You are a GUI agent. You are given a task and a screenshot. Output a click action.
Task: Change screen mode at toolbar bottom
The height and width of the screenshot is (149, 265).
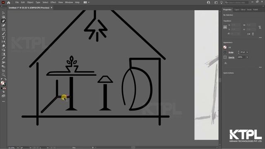(3, 96)
